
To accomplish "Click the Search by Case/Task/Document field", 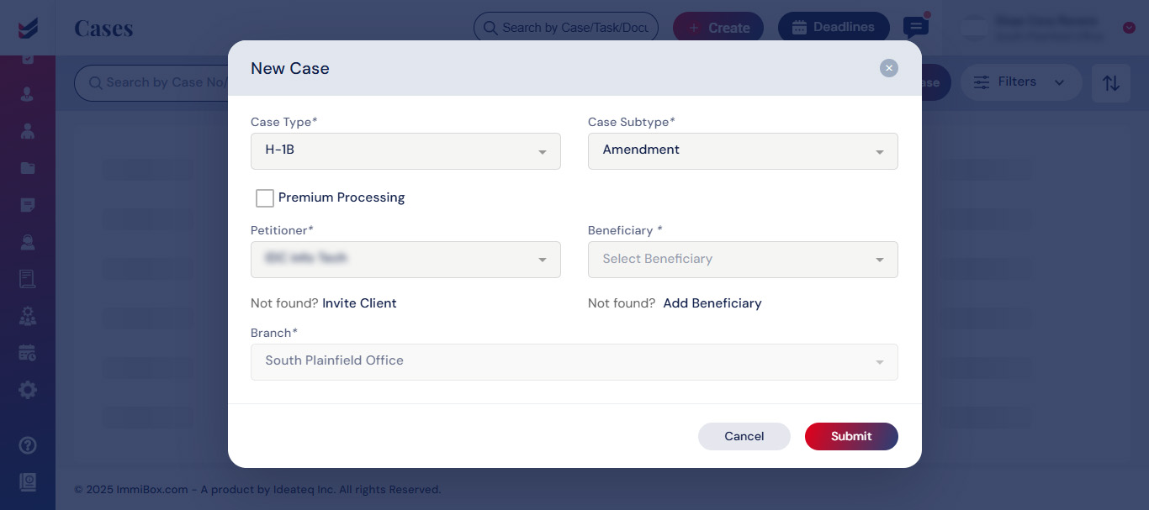I will point(566,28).
